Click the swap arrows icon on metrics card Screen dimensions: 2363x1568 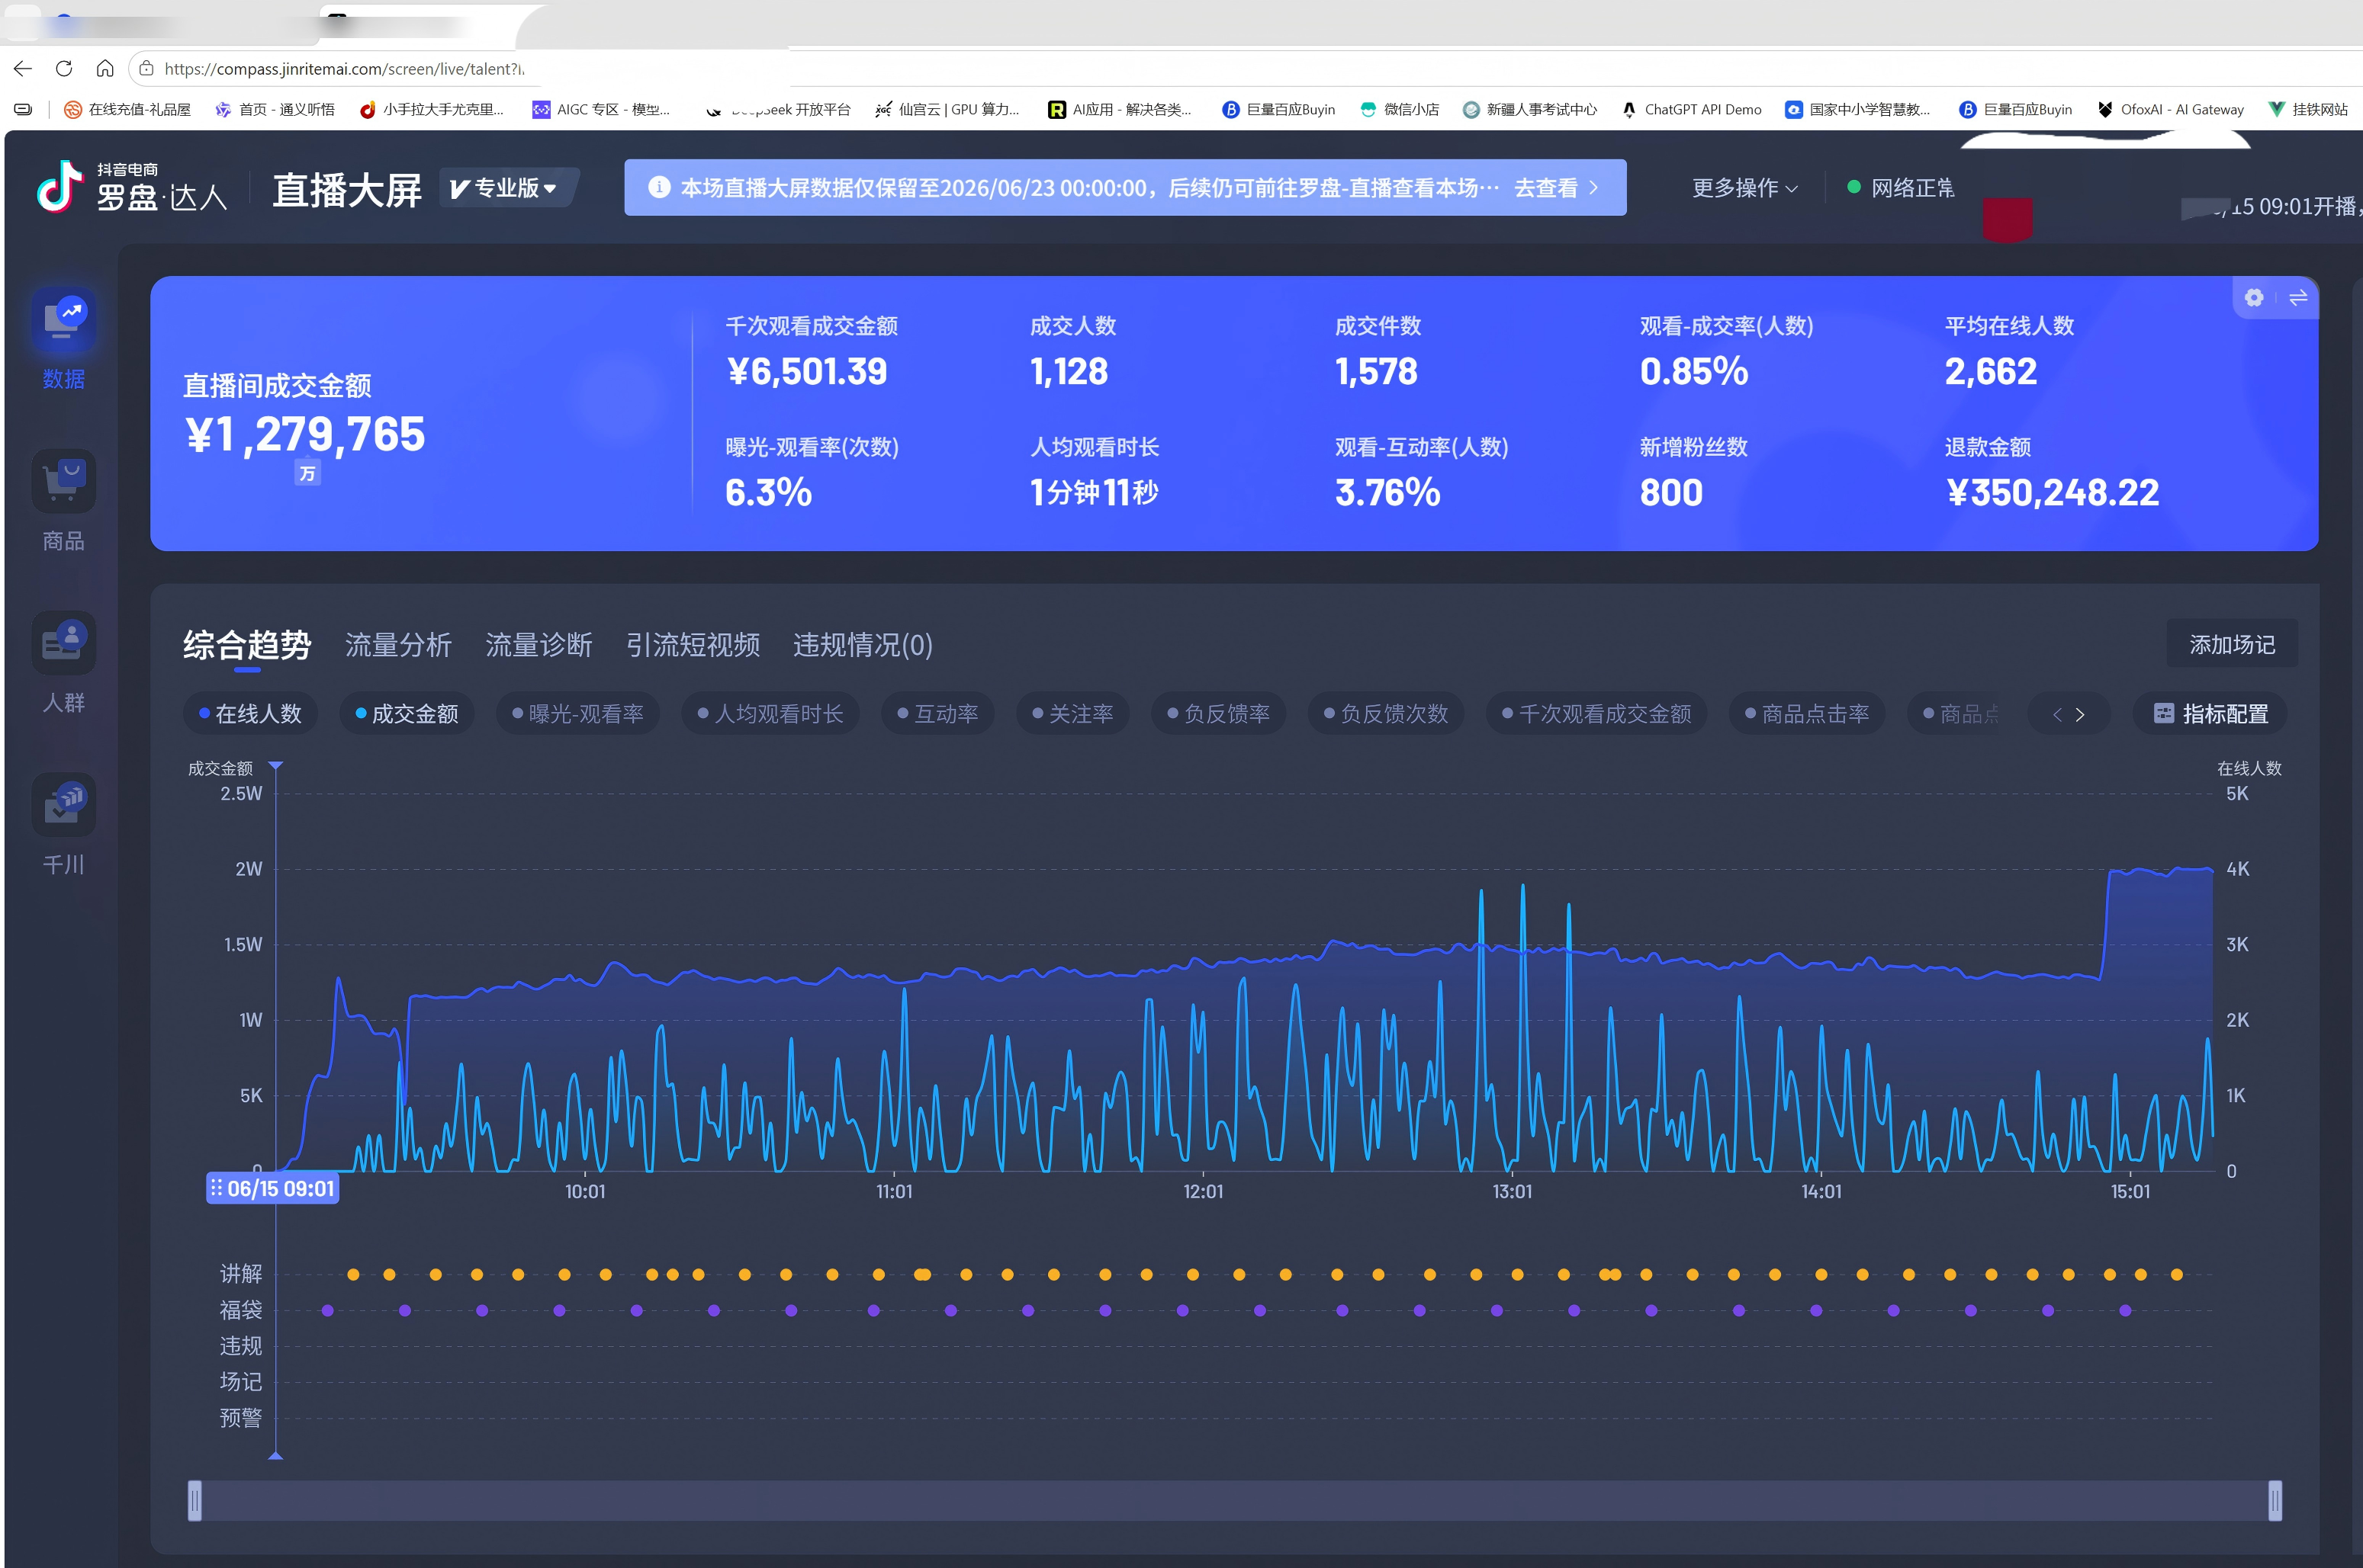pos(2298,297)
